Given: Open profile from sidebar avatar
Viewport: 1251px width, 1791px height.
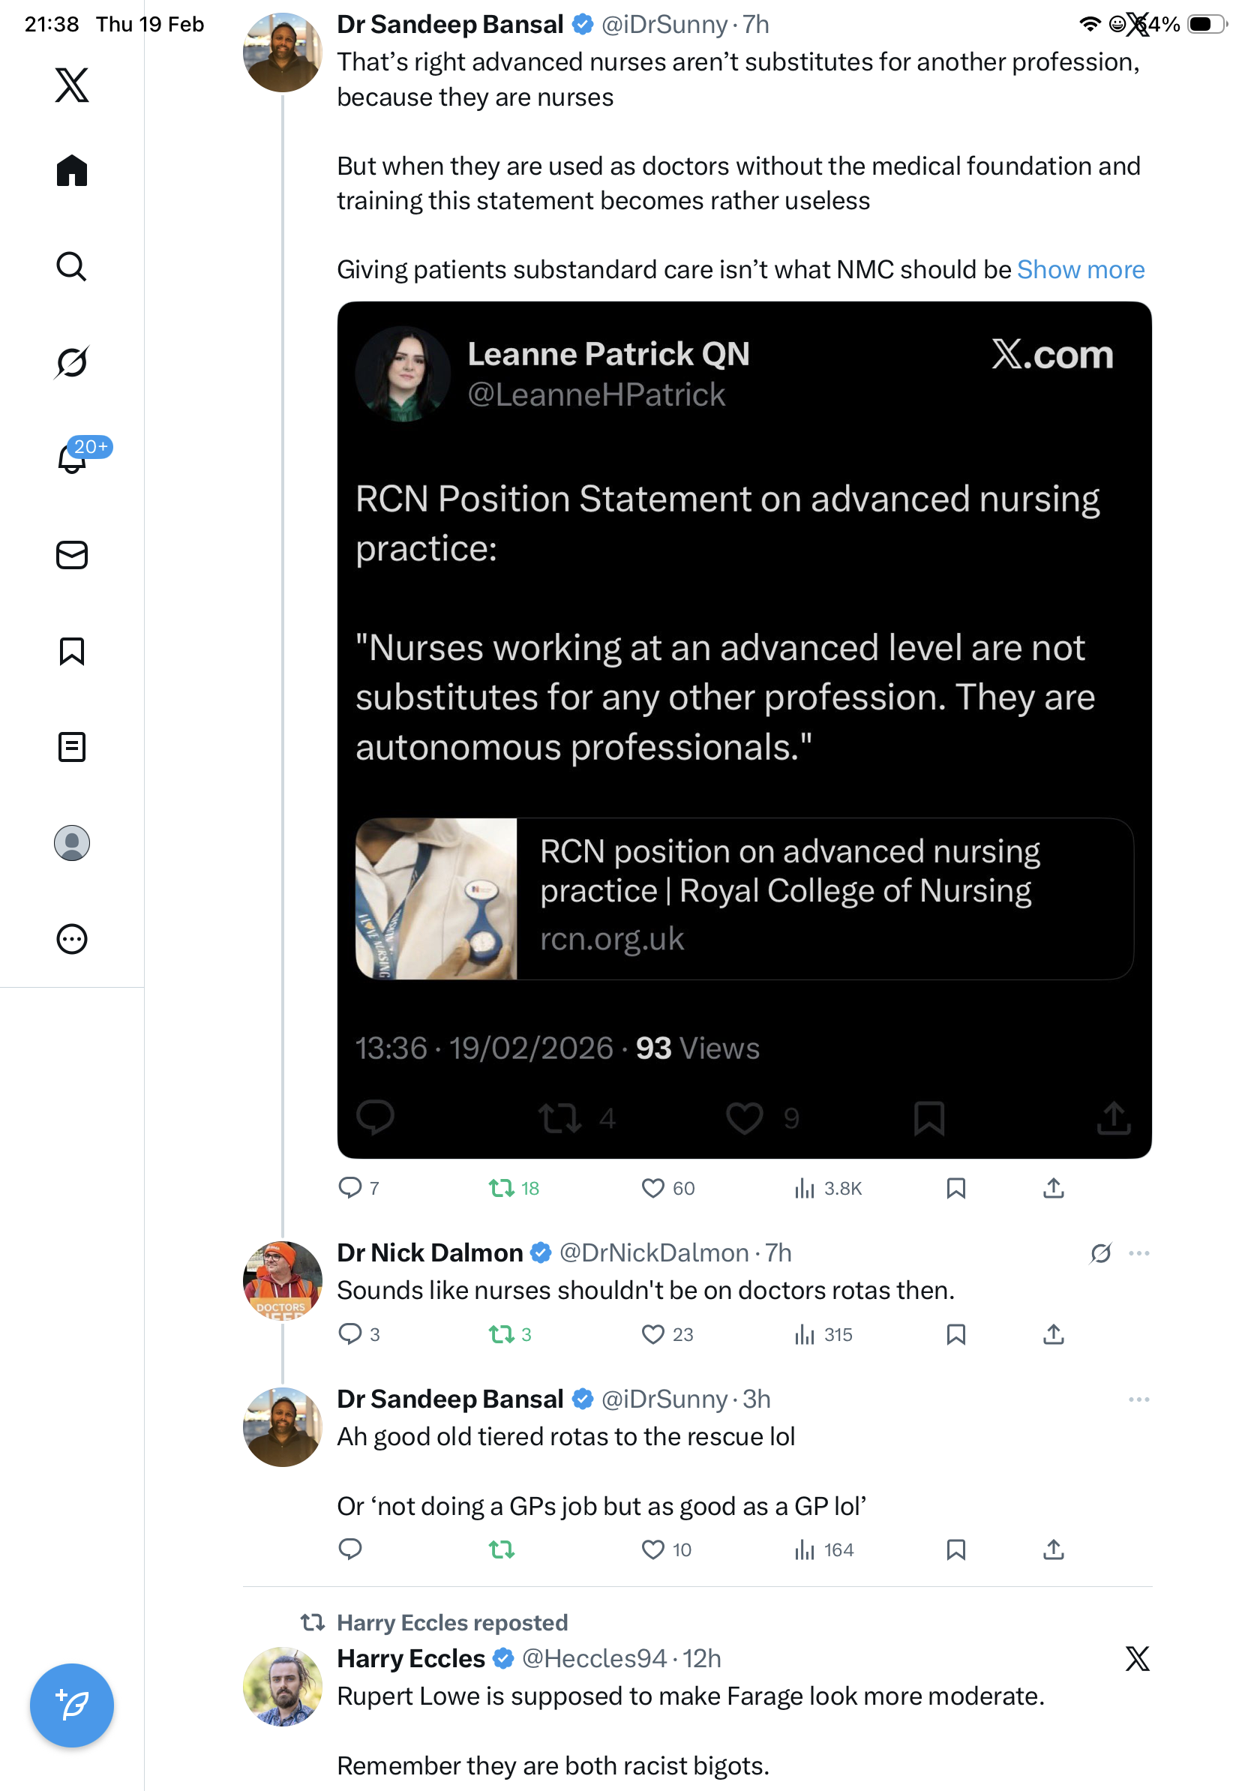Looking at the screenshot, I should pyautogui.click(x=72, y=842).
